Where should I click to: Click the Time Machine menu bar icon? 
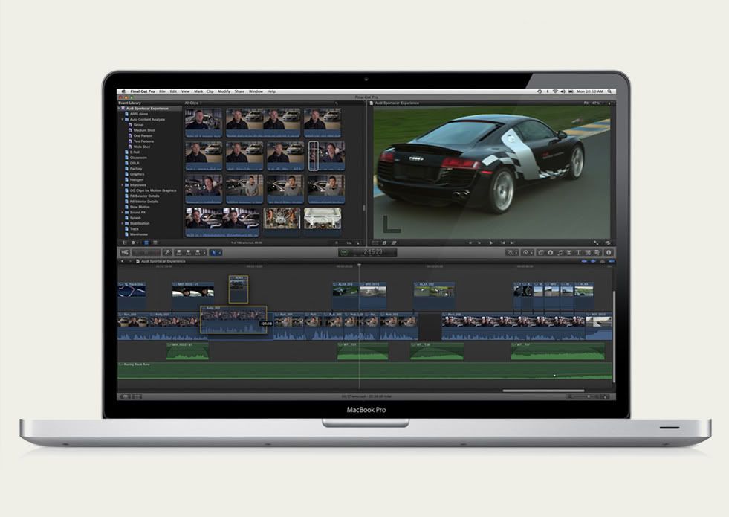[x=540, y=91]
